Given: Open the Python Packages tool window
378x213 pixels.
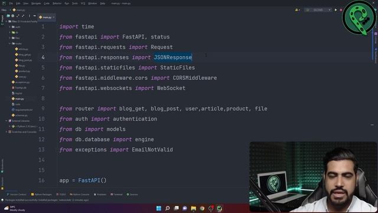Looking at the screenshot, I should point(41,195).
